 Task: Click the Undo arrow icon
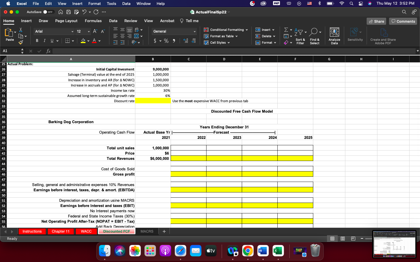[x=84, y=12]
